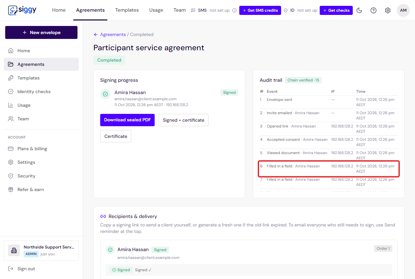
Task: Go to Team in top navigation
Action: [180, 10]
